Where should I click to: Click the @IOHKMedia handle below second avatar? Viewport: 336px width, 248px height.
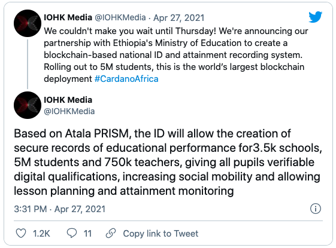coord(69,111)
